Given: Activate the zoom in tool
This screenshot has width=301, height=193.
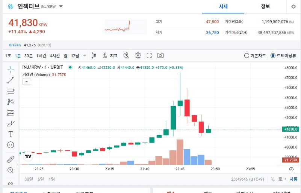Looking at the screenshot, I should coord(11,170).
